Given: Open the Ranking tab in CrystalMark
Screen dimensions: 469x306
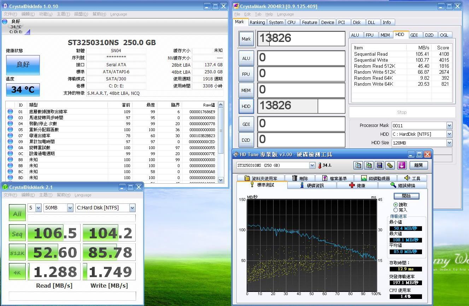Looking at the screenshot, I should click(257, 22).
